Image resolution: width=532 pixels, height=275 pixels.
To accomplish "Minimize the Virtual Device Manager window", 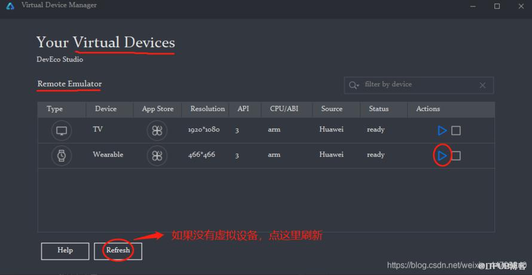I will click(x=473, y=6).
